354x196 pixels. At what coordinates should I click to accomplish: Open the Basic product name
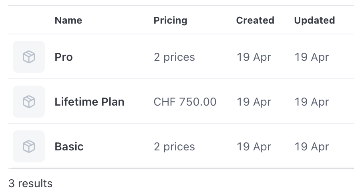point(69,147)
